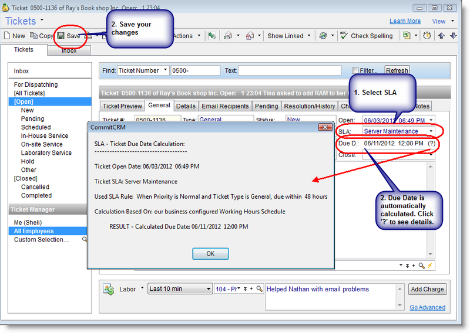This screenshot has height=333, width=470.
Task: Click the Go Advanced link
Action: click(427, 307)
